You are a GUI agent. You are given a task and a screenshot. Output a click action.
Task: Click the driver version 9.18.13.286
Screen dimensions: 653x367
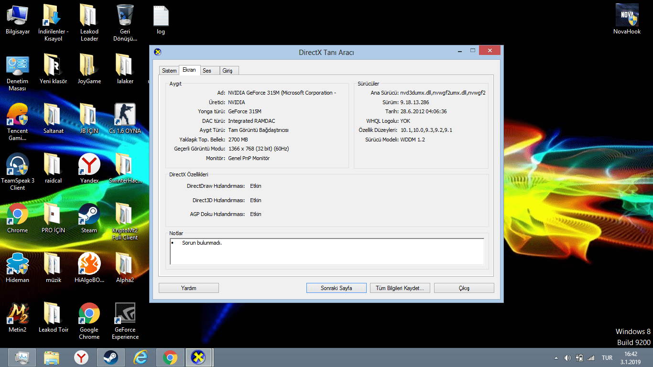point(414,102)
